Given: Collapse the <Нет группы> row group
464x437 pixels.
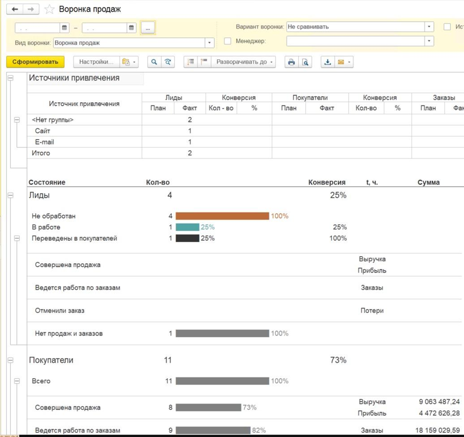Looking at the screenshot, I should (17, 120).
